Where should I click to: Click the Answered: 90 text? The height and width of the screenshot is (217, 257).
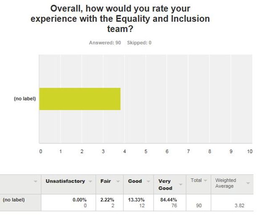pyautogui.click(x=105, y=43)
